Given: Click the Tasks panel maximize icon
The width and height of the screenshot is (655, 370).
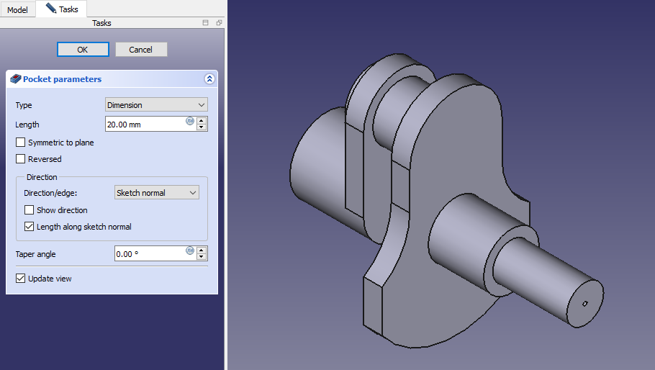Looking at the screenshot, I should coord(206,23).
